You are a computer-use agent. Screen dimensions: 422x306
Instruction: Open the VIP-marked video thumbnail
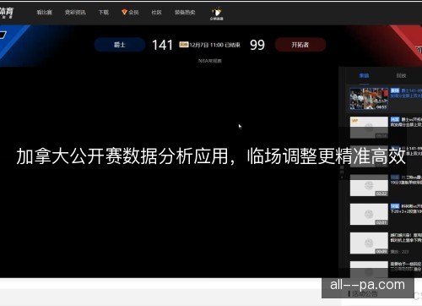pyautogui.click(x=369, y=128)
